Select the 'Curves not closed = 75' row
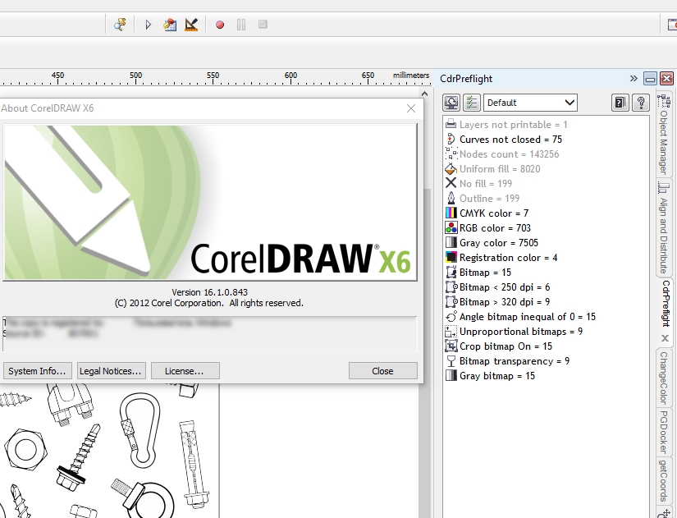 pos(546,139)
